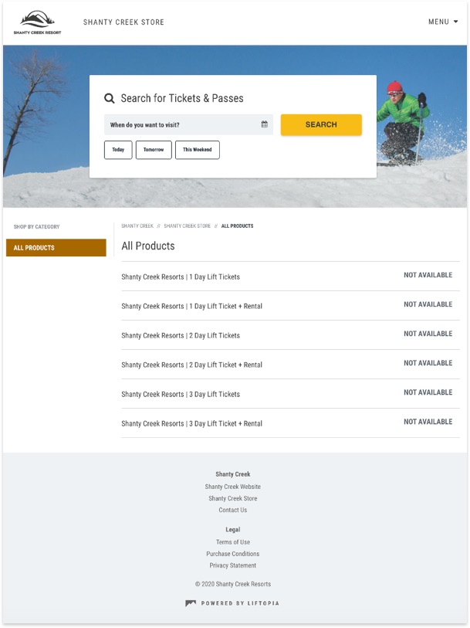This screenshot has width=470, height=628.
Task: Click the SHOP BY CATEGORY label
Action: pos(36,226)
